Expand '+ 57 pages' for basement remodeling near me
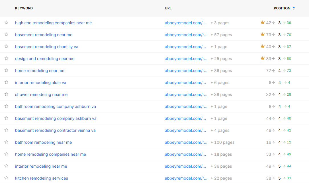The width and height of the screenshot is (309, 187). 221,35
